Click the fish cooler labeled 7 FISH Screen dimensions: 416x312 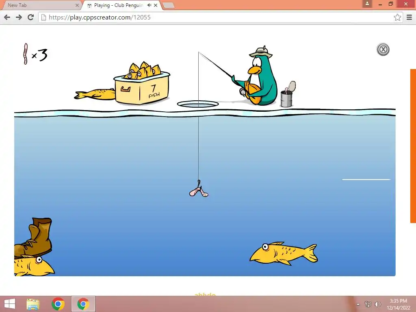tap(142, 84)
